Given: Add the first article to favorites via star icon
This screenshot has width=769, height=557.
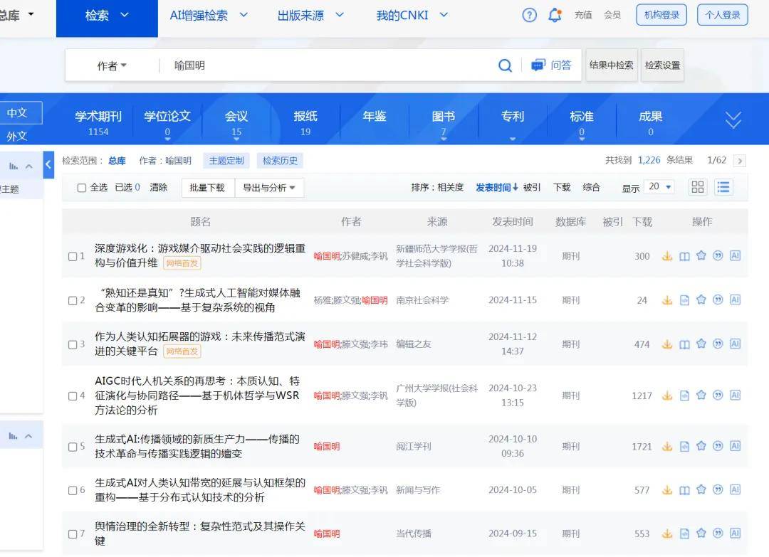Looking at the screenshot, I should [701, 256].
